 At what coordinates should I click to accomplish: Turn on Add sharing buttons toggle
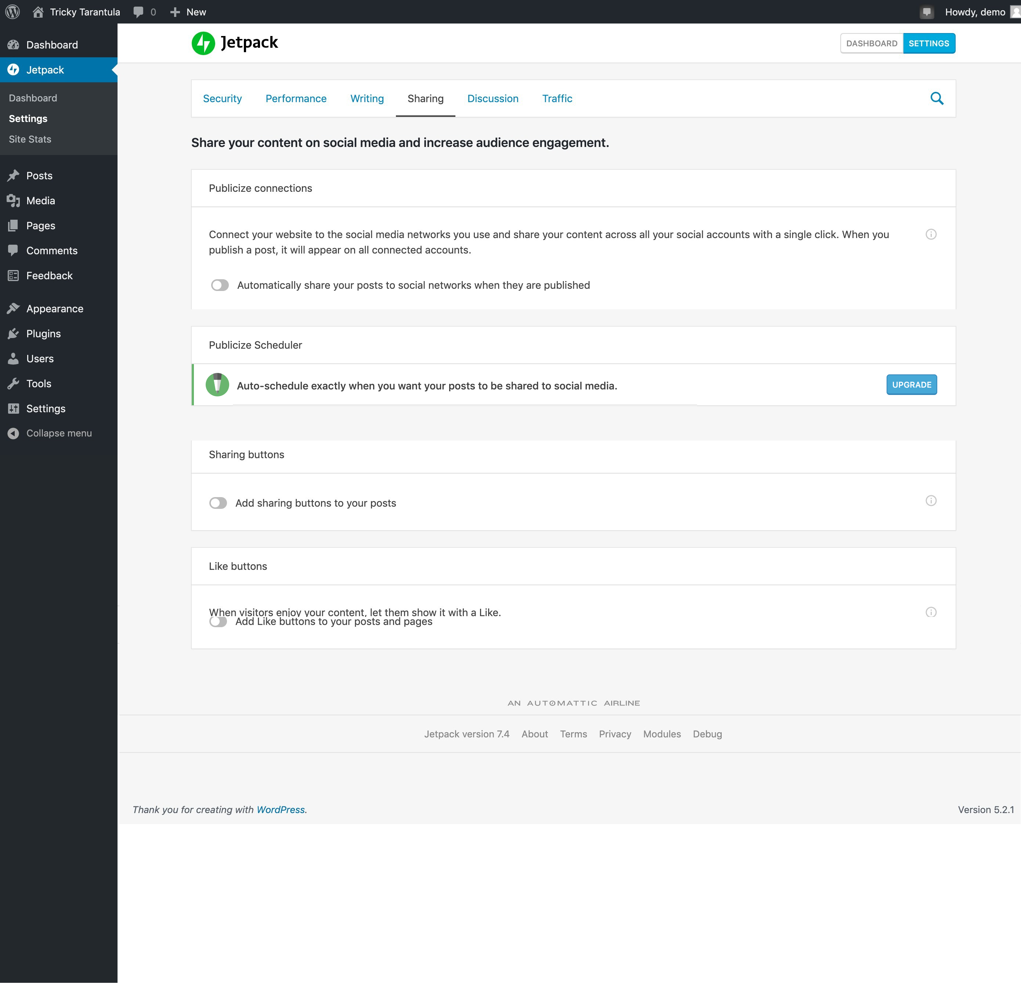(218, 503)
